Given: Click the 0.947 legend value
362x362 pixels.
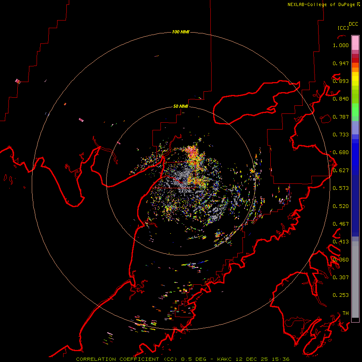Looking at the screenshot, I should tap(341, 63).
